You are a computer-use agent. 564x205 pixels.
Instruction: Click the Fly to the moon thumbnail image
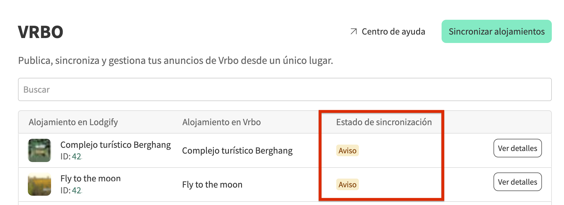(39, 184)
